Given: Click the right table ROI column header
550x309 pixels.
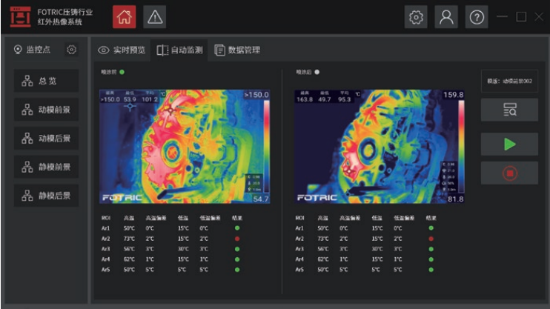Looking at the screenshot, I should point(300,218).
